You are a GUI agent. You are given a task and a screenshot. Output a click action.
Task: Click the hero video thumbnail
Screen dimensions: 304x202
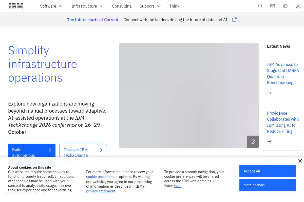tap(189, 95)
